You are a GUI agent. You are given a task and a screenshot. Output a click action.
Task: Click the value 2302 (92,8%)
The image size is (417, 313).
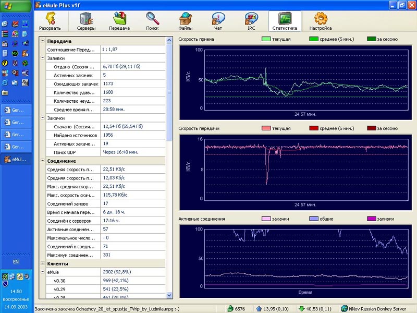tap(117, 272)
